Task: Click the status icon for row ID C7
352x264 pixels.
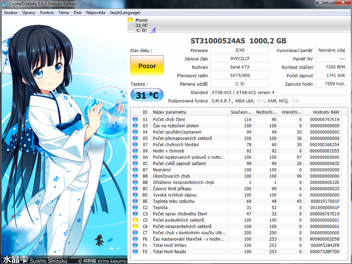Action: tap(135, 233)
